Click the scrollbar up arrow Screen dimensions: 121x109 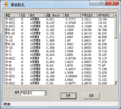pos(116,15)
